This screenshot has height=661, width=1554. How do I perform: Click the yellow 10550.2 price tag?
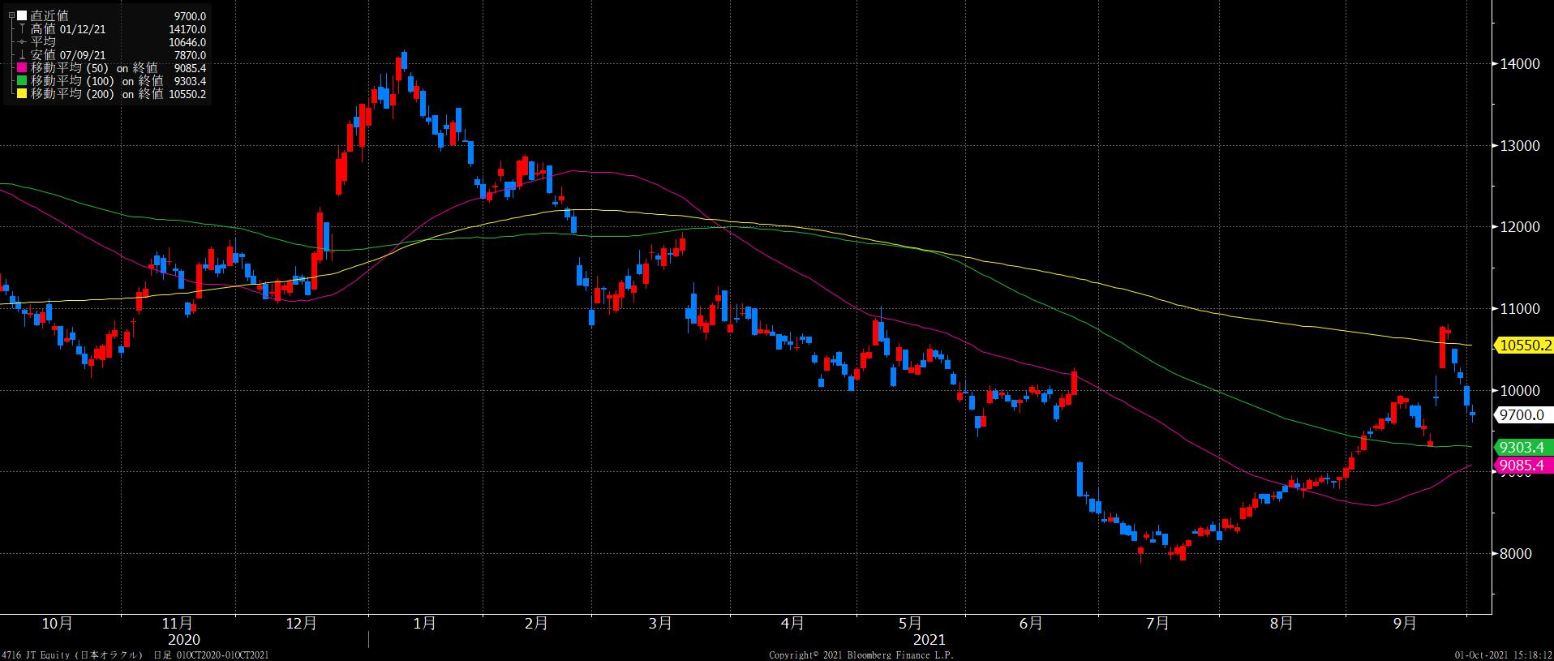coord(1526,346)
